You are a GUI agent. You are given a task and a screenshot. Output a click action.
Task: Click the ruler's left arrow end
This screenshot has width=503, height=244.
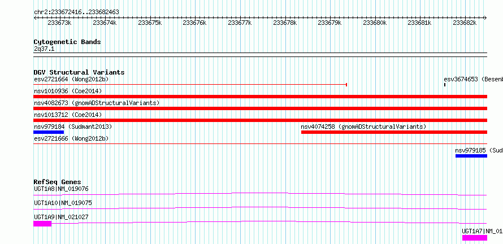pos(35,18)
